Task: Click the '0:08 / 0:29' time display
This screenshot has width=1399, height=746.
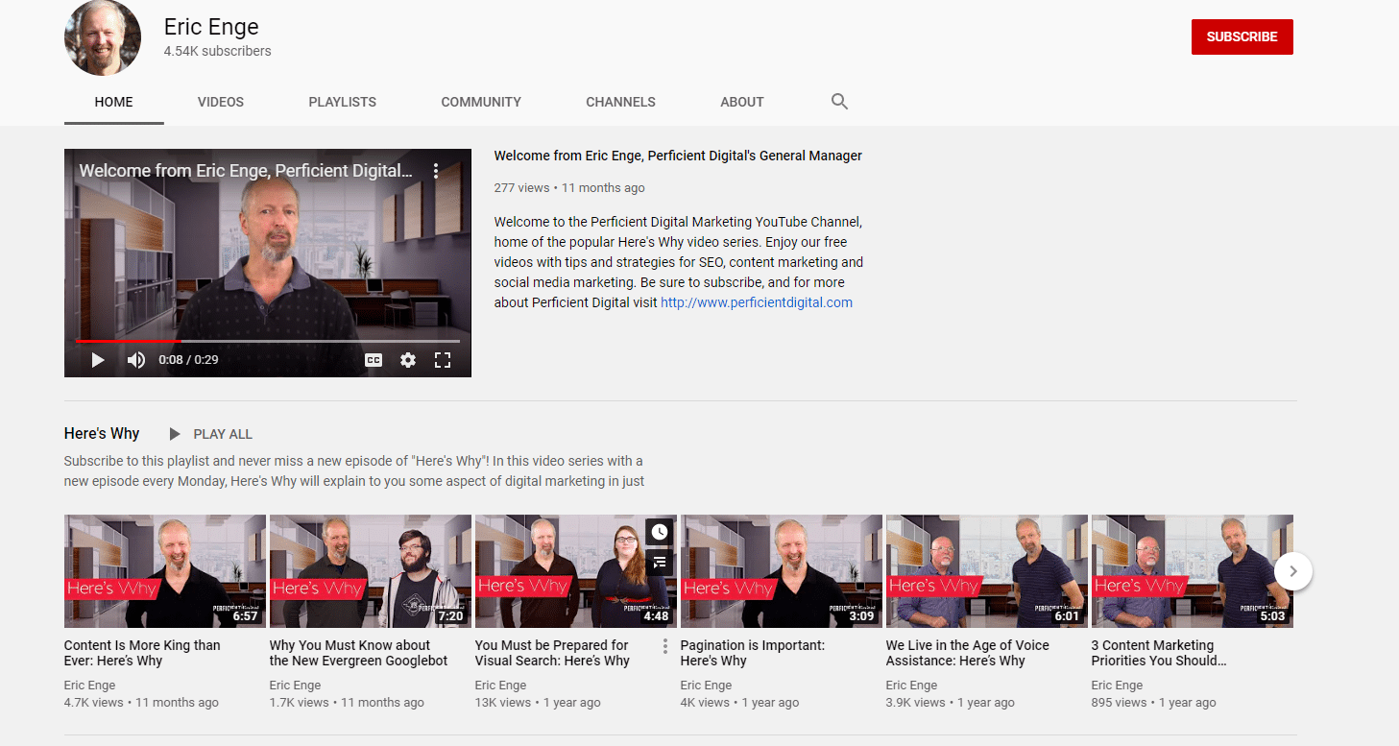Action: (x=188, y=360)
